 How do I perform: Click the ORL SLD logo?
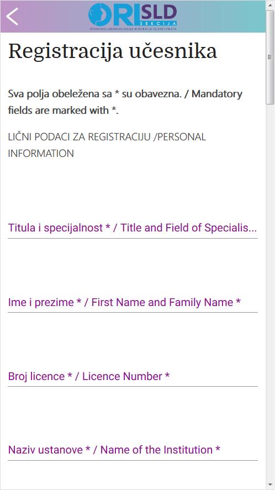coord(133,17)
